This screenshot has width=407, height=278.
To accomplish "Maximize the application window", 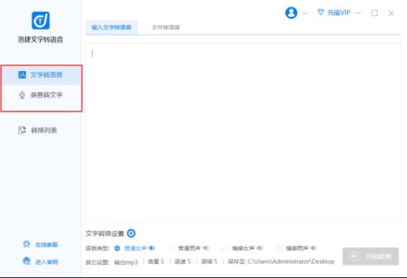I will coord(374,13).
